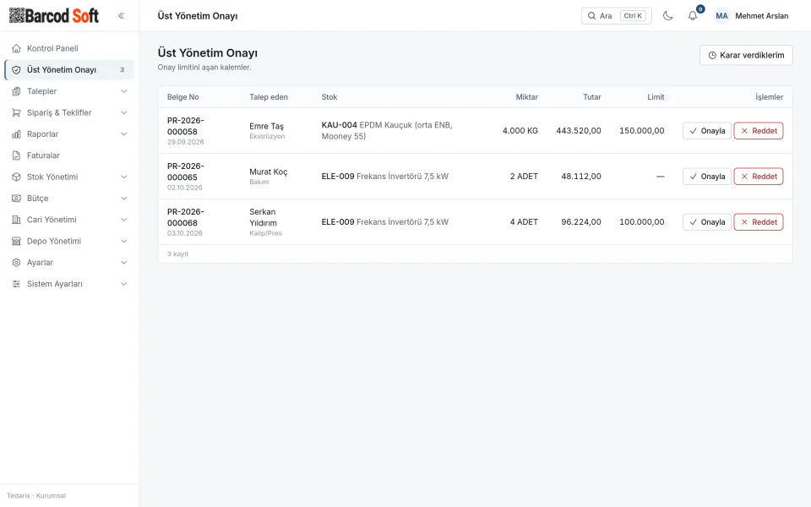Viewport: 811px width, 507px height.
Task: Expand the Raporlar submenu chevron
Action: click(x=123, y=134)
